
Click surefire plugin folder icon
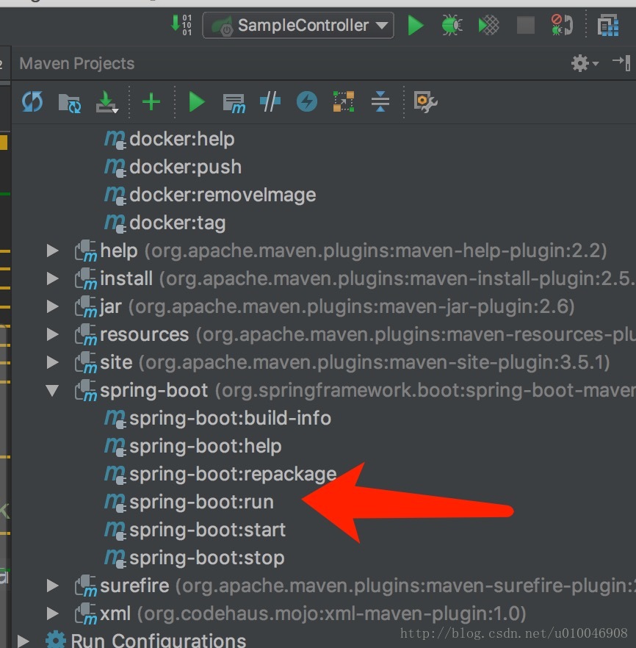(x=86, y=586)
